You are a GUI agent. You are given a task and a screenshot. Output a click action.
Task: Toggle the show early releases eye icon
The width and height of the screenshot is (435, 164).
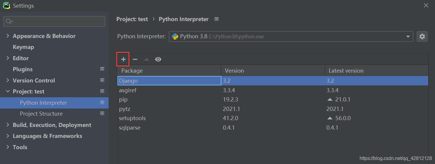click(x=158, y=59)
